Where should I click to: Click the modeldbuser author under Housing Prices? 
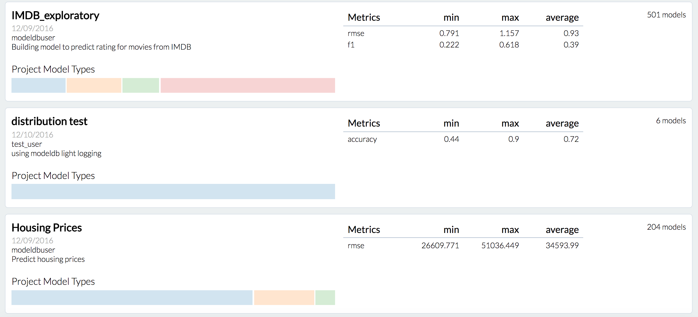[x=33, y=250]
